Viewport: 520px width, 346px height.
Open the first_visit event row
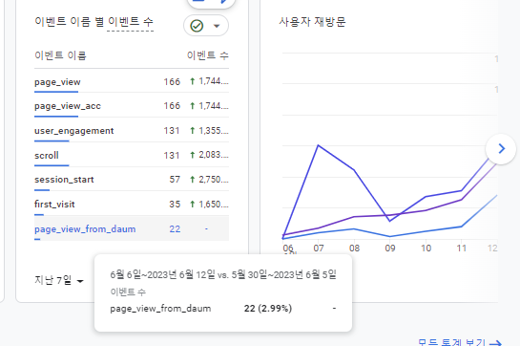tap(132, 205)
